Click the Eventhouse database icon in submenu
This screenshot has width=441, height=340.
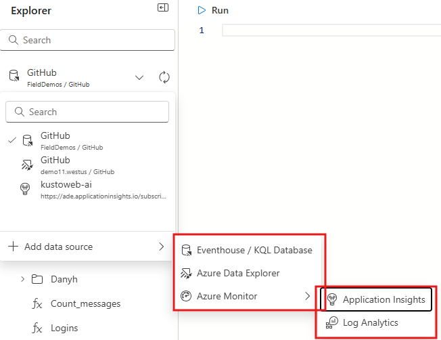click(x=185, y=250)
